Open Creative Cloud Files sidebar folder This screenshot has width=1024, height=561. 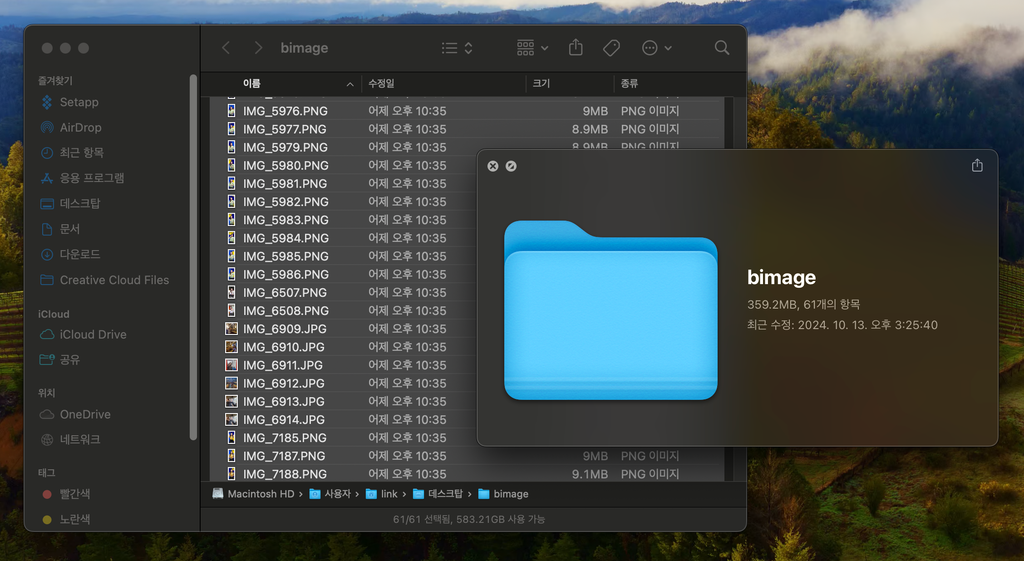(x=114, y=280)
